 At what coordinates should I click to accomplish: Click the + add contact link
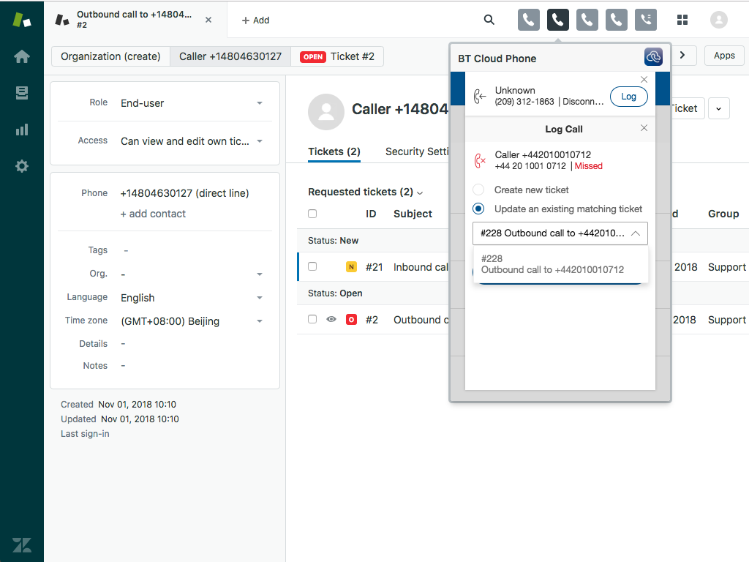[x=153, y=214]
